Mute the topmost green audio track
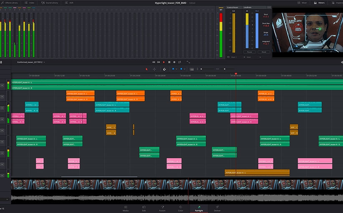 point(2,85)
